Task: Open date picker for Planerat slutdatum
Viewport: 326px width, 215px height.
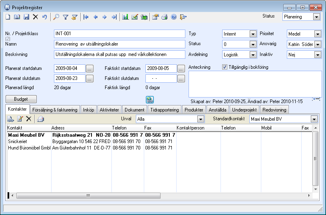Action: 89,78
